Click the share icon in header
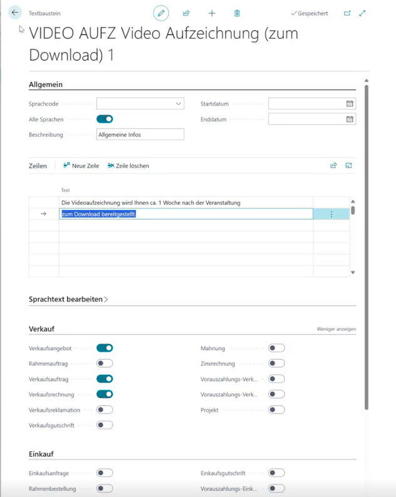The height and width of the screenshot is (497, 396). tap(186, 13)
